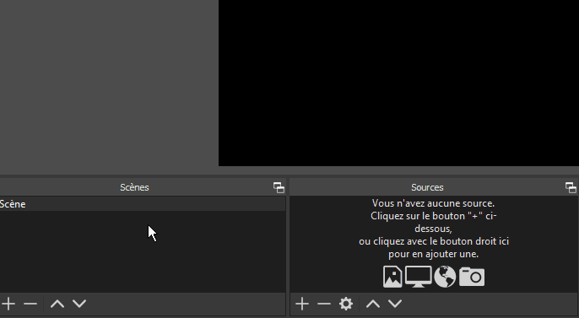Image resolution: width=579 pixels, height=318 pixels.
Task: Click the camera capture icon
Action: pos(472,277)
